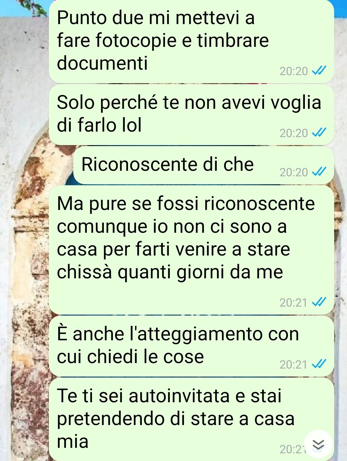The width and height of the screenshot is (347, 461).
Task: Select the 'Riconoscente di che' message bubble
Action: (204, 165)
